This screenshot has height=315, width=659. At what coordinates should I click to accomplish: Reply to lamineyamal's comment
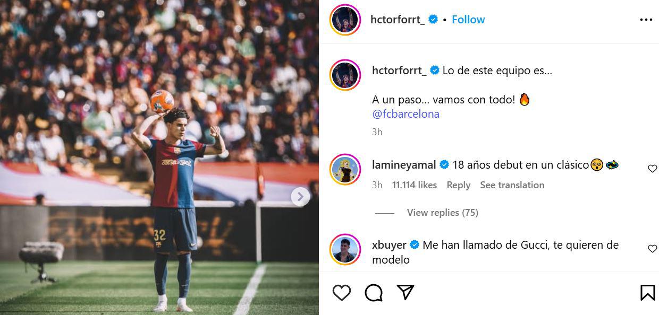pos(458,185)
